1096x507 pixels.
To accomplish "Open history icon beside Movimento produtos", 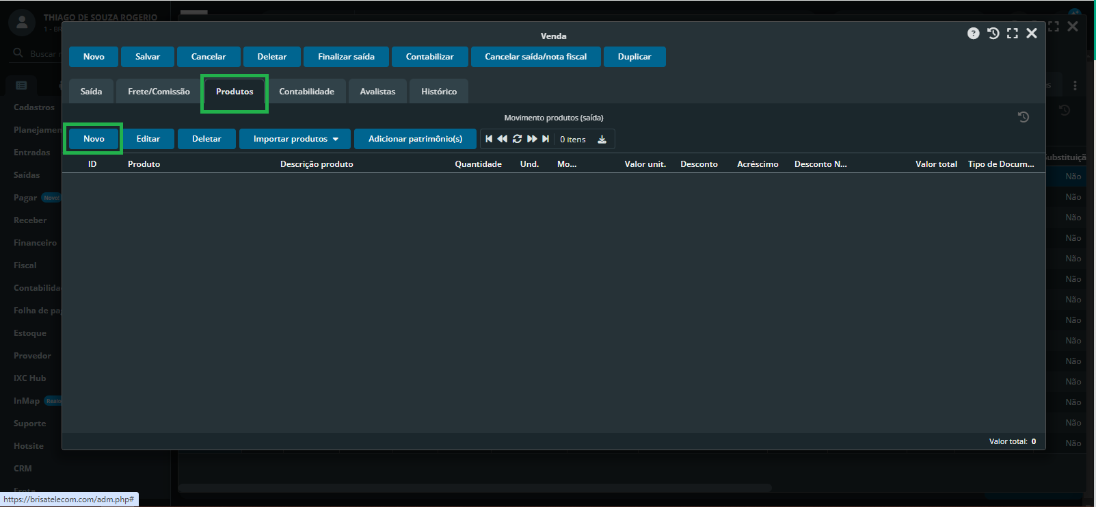I will [1023, 118].
